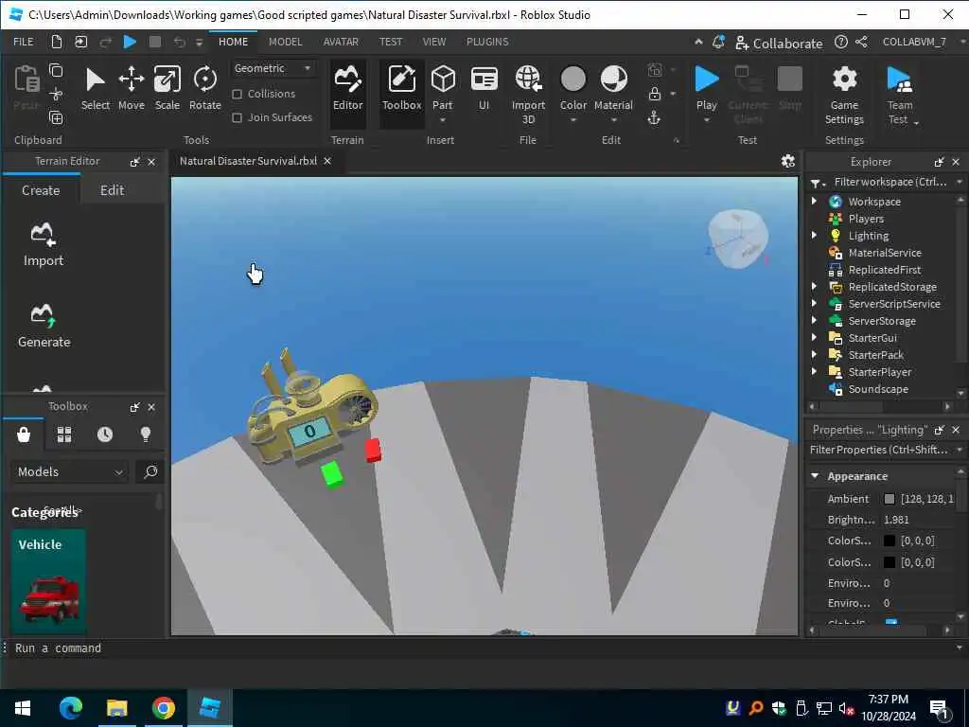969x727 pixels.
Task: Switch to the VIEW ribbon tab
Action: (x=433, y=42)
